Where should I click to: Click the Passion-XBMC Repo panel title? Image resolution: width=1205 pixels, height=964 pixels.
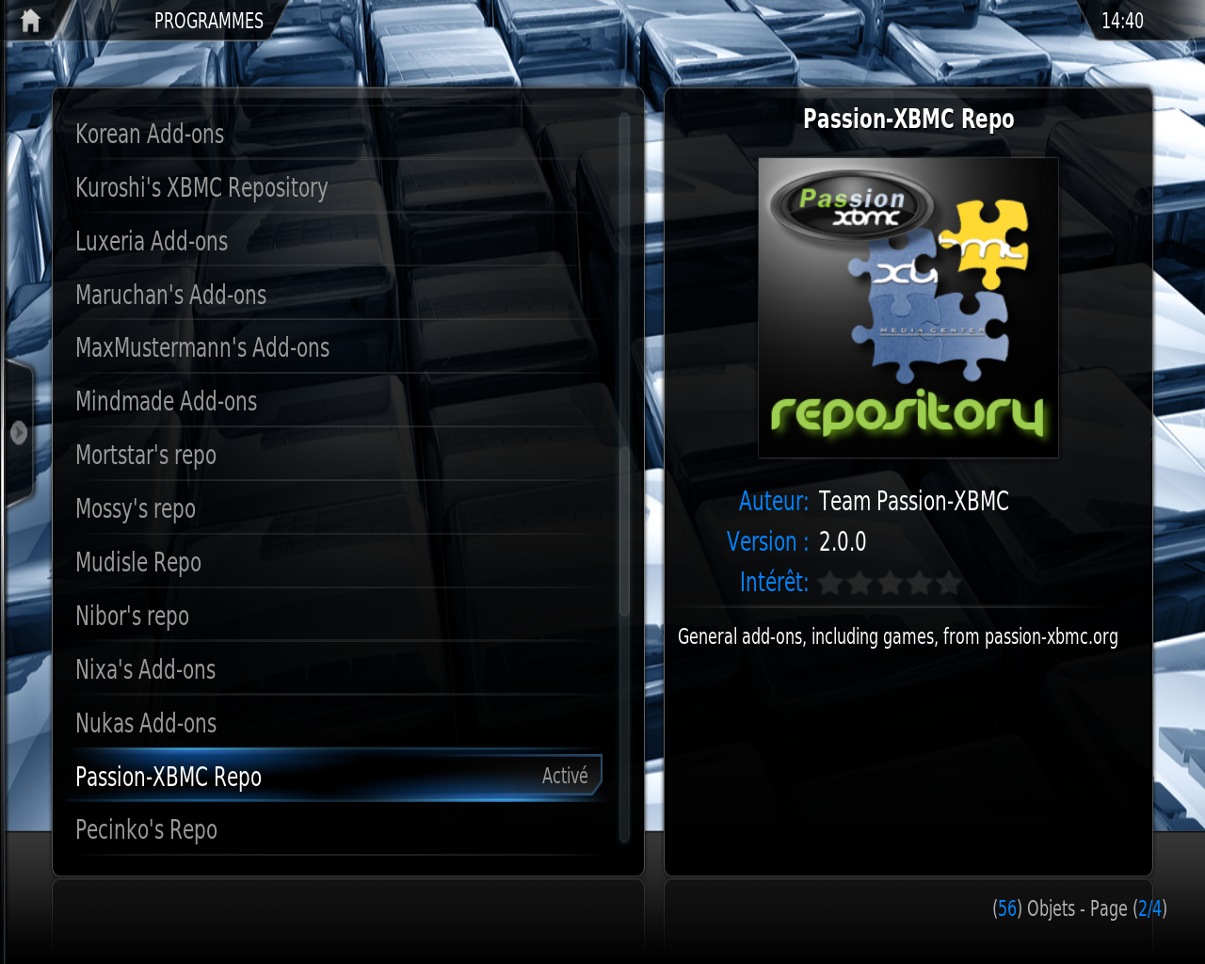tap(908, 119)
